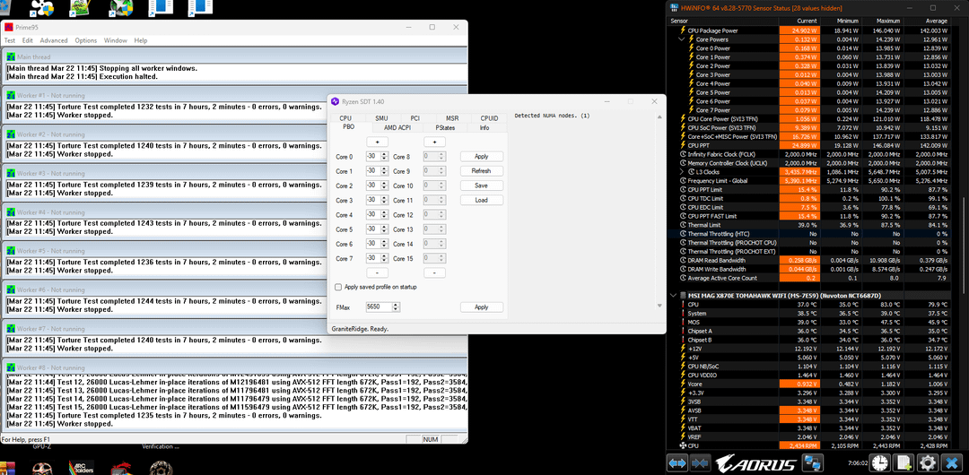
Task: Open HWiNFO network remote monitoring icon
Action: (x=814, y=463)
